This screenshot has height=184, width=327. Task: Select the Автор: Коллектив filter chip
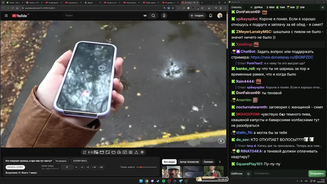click(189, 162)
